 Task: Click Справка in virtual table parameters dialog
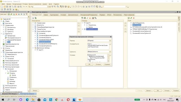[x=107, y=64]
